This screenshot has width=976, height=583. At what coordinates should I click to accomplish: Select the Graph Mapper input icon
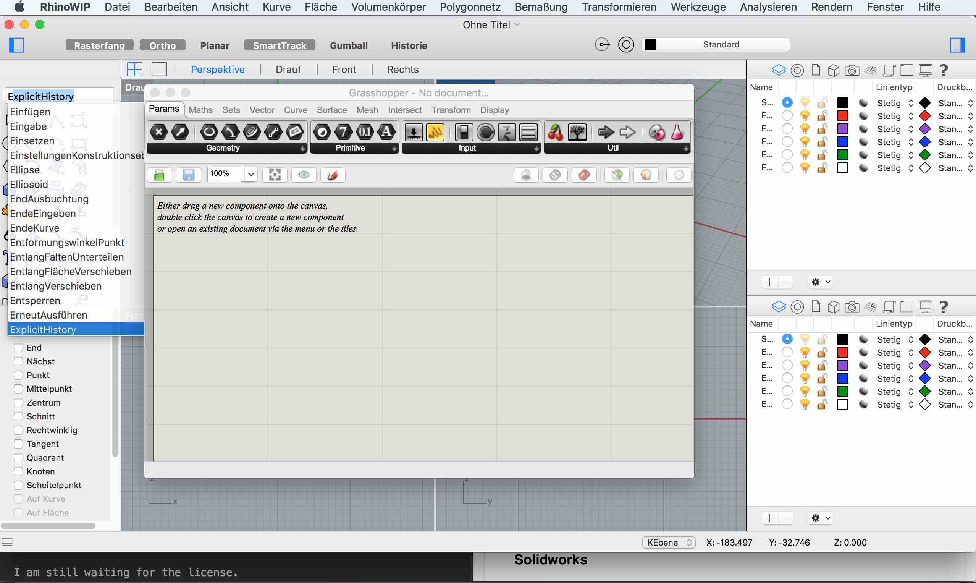(435, 133)
